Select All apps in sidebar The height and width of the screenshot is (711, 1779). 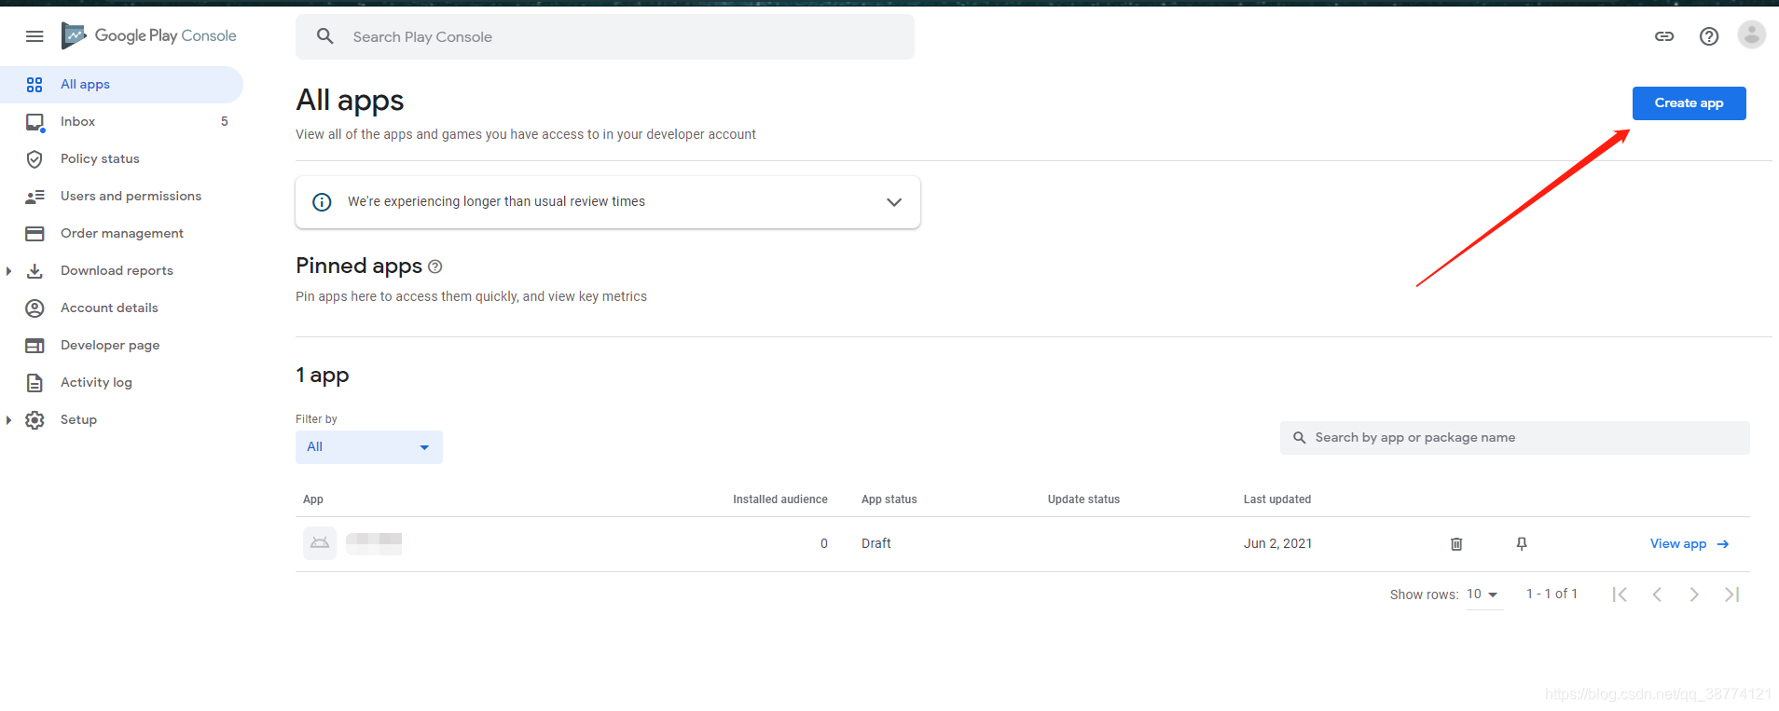tap(121, 85)
